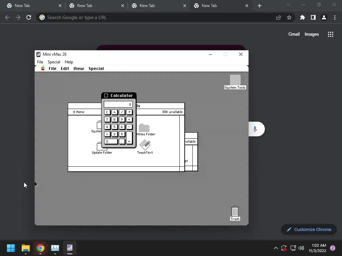This screenshot has width=342, height=256.
Task: Click the 1 key on Calculator
Action: [107, 134]
